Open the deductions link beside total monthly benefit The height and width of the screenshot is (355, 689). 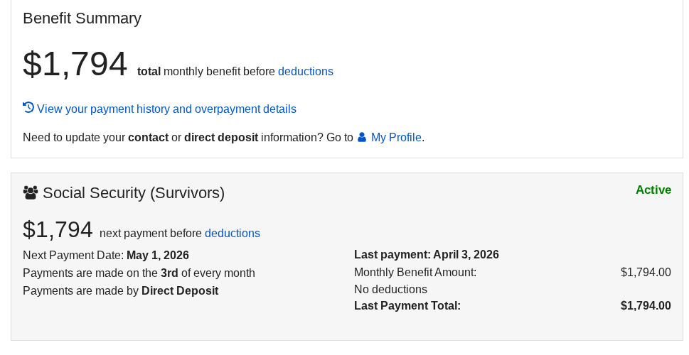point(305,72)
